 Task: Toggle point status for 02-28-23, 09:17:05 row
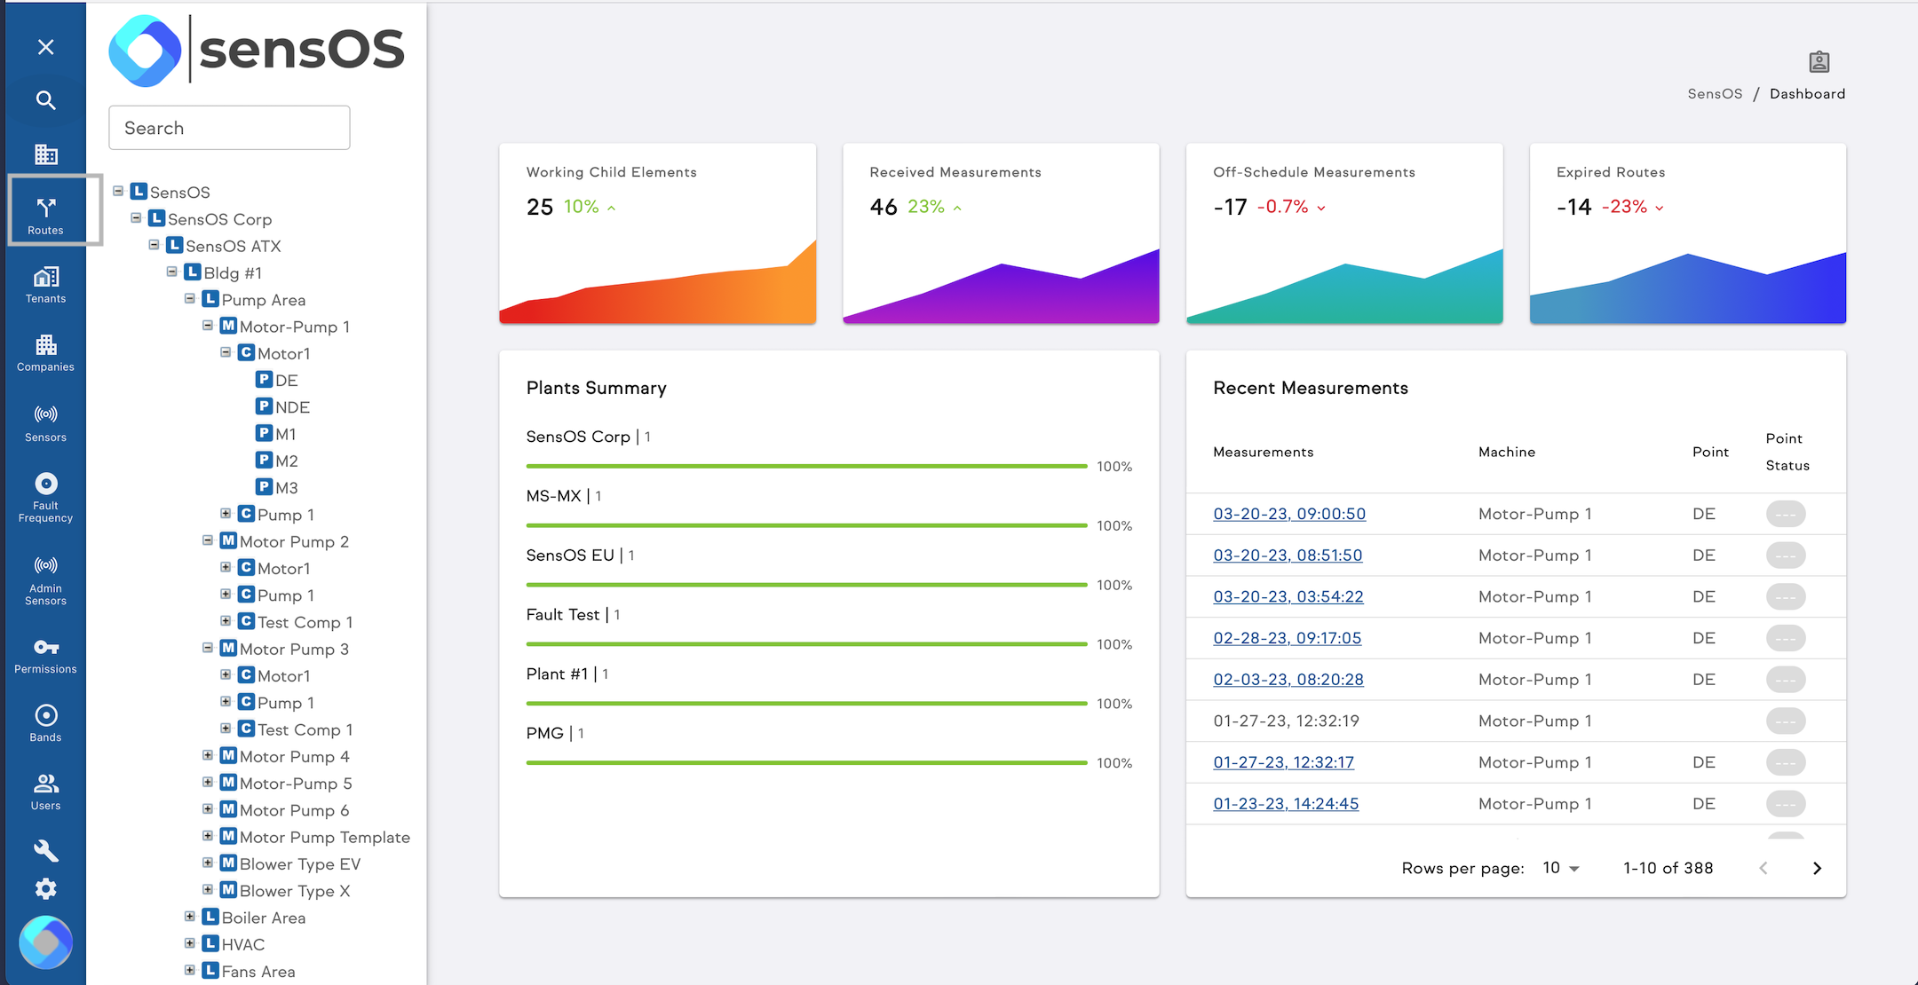[1786, 638]
